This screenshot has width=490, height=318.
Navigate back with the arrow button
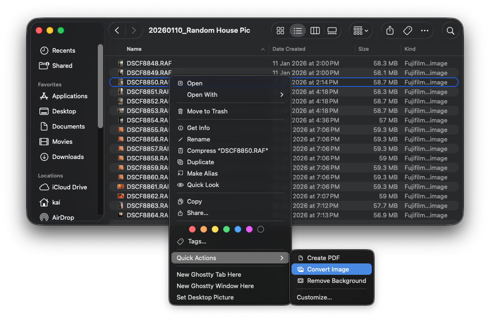click(x=117, y=30)
